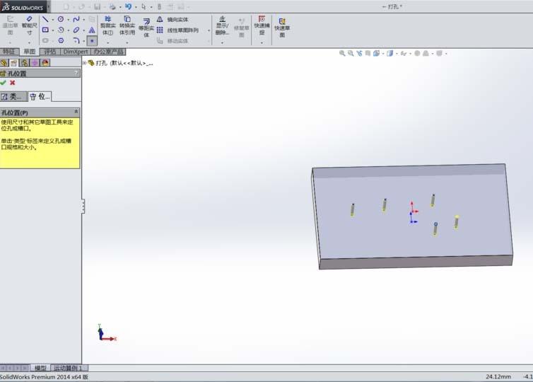Image resolution: width=533 pixels, height=382 pixels.
Task: Click the Display/Delete Relations tool
Action: (222, 25)
